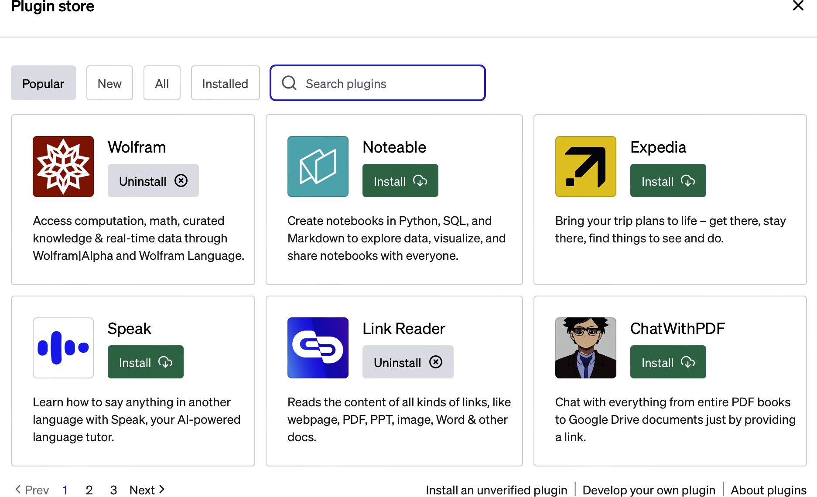Click the ChatWithPDF plugin title
The width and height of the screenshot is (817, 497).
pos(677,329)
